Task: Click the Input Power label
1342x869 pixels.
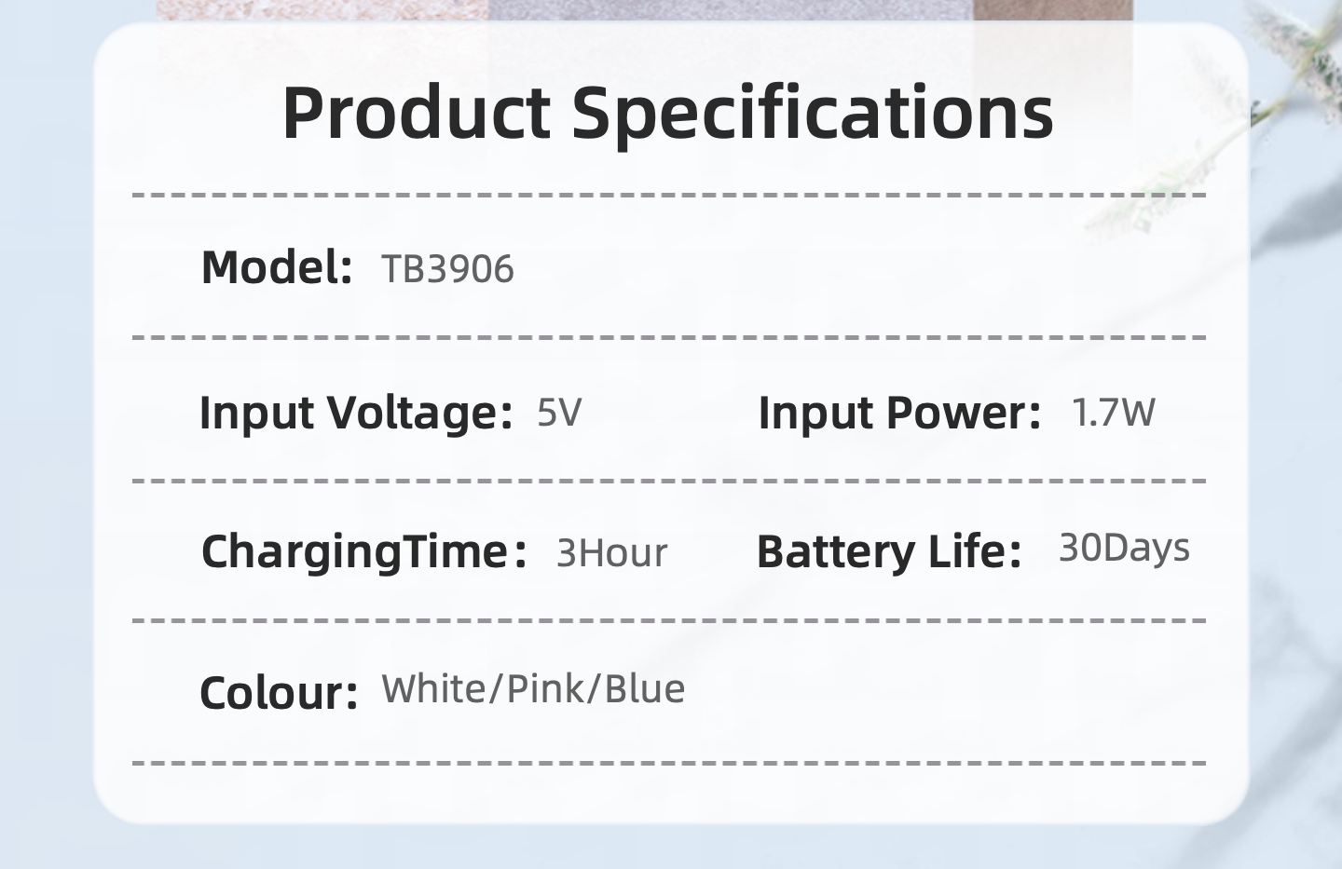Action: pyautogui.click(x=898, y=413)
